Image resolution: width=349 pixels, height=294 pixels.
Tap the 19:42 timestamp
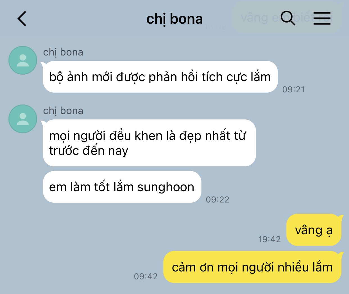point(269,239)
